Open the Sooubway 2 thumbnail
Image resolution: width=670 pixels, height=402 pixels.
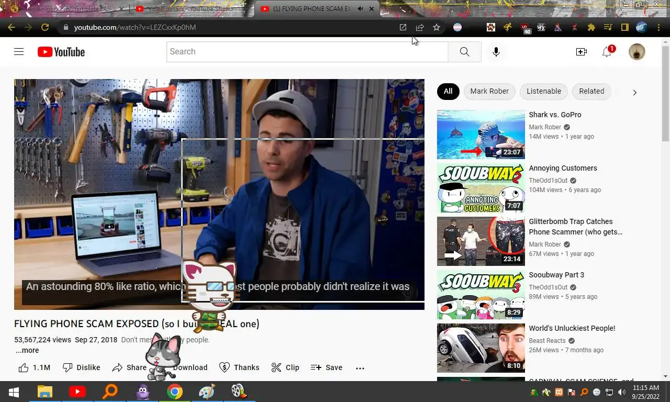pyautogui.click(x=481, y=188)
